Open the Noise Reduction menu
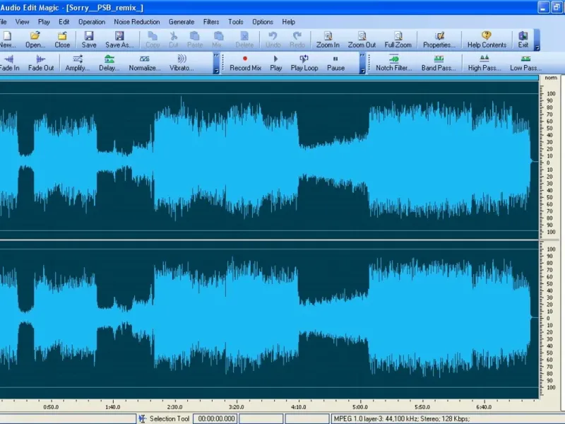Screen dimensions: 565x424 pyautogui.click(x=137, y=22)
